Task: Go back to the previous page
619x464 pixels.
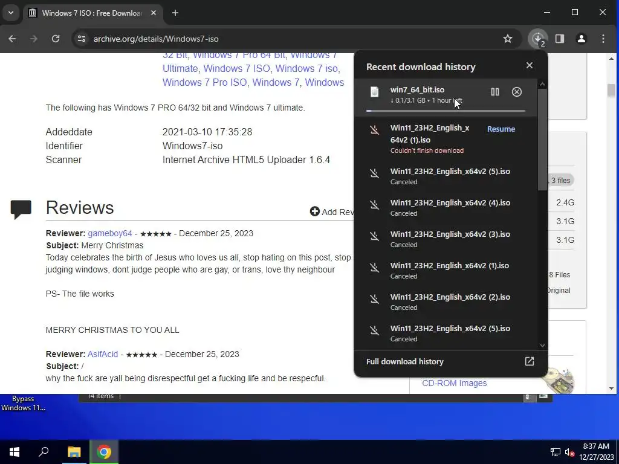Action: click(x=12, y=39)
